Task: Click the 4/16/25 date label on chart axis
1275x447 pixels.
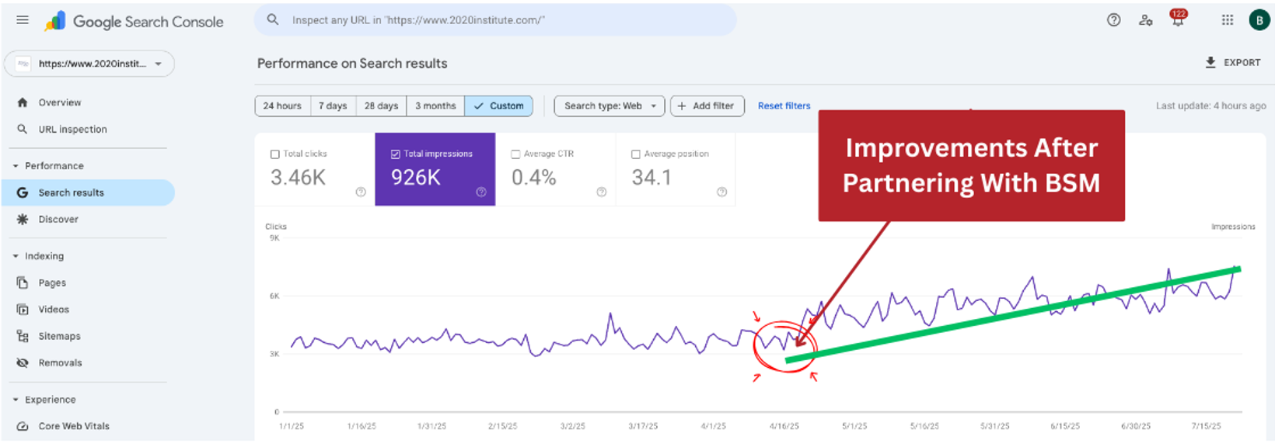Action: pyautogui.click(x=784, y=426)
